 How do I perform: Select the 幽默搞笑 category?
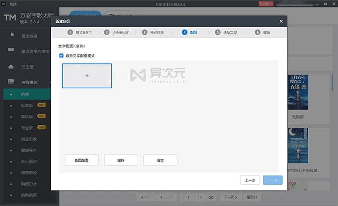click(x=29, y=195)
